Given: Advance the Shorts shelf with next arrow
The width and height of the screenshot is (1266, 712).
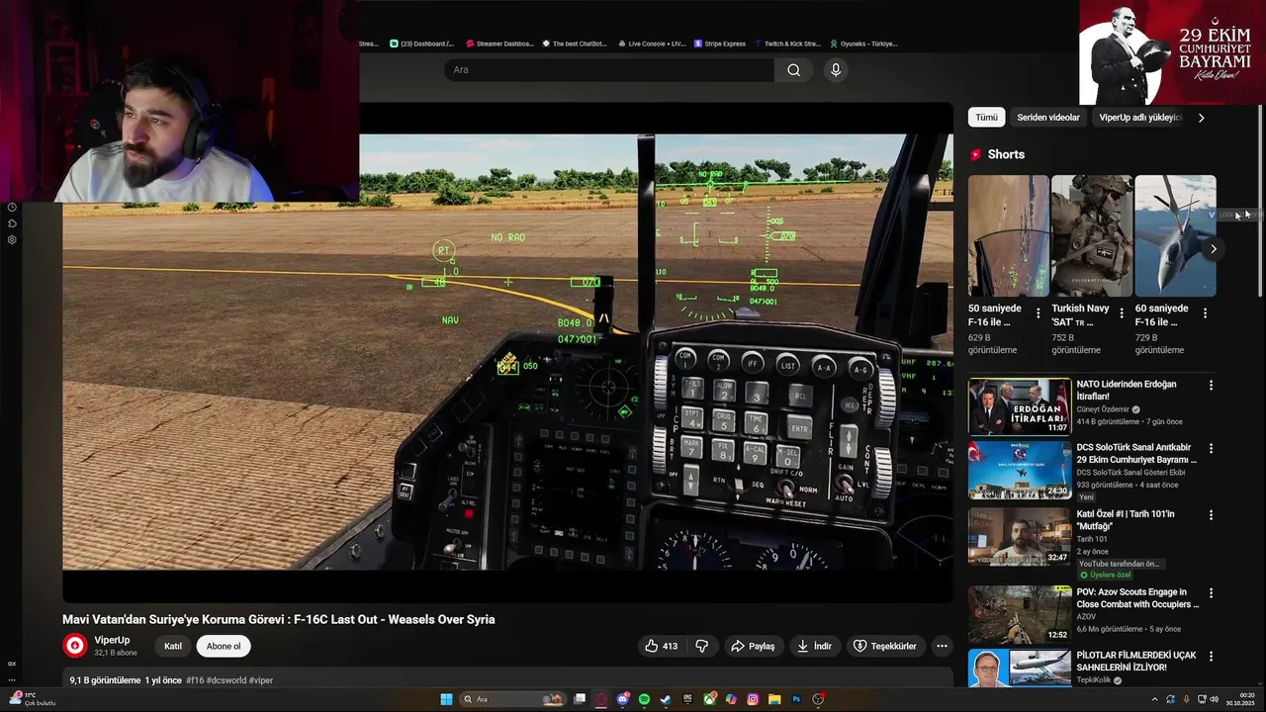Looking at the screenshot, I should click(x=1214, y=249).
